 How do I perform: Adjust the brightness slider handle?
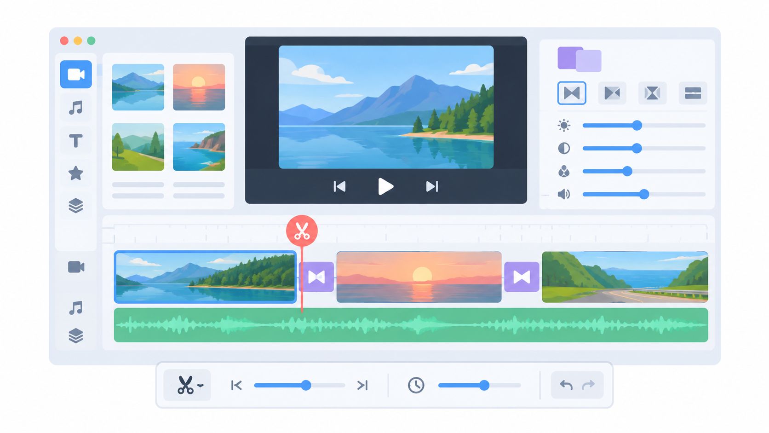[637, 125]
